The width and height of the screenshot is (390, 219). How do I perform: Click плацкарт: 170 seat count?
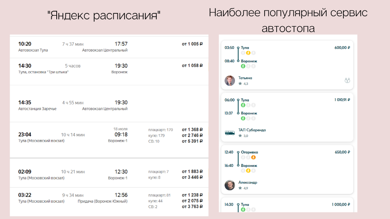click(160, 130)
